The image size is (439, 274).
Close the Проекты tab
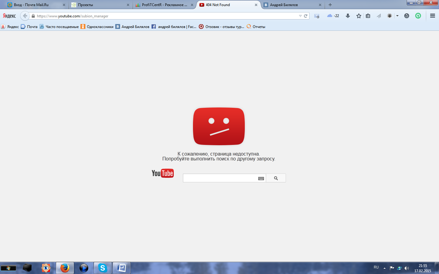coord(128,5)
